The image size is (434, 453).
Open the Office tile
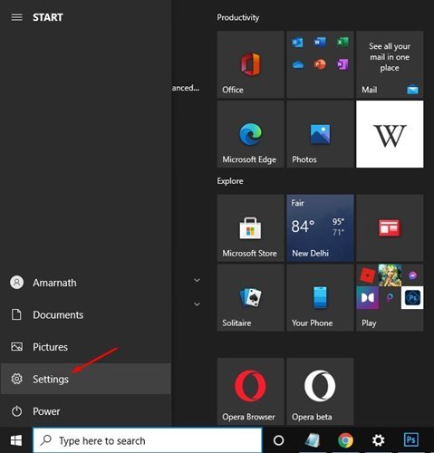(250, 64)
